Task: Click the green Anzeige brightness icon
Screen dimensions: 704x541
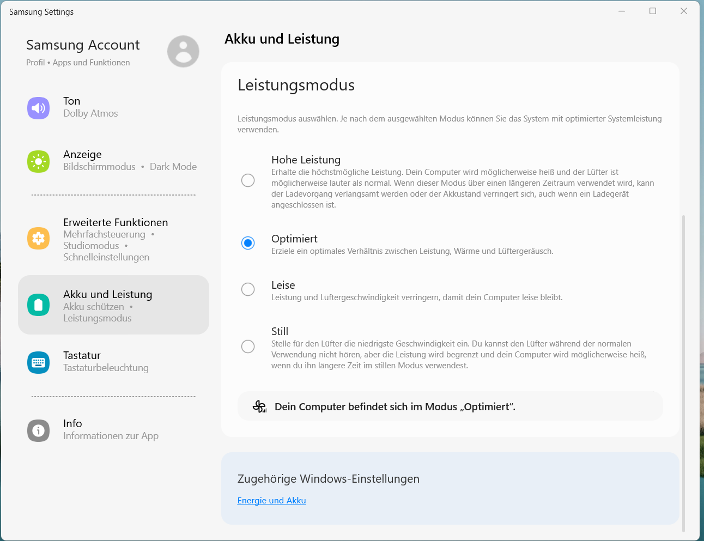Action: tap(39, 161)
